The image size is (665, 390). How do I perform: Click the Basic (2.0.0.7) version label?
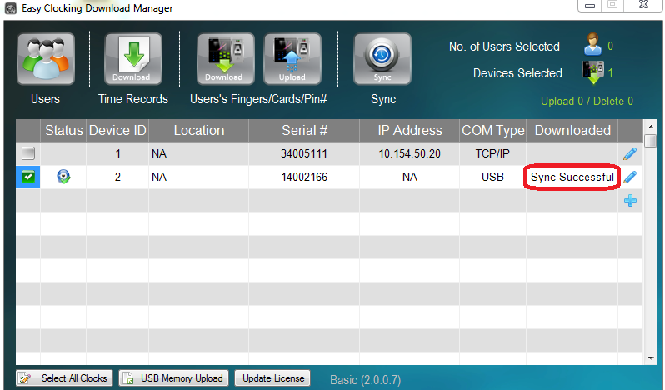[365, 379]
